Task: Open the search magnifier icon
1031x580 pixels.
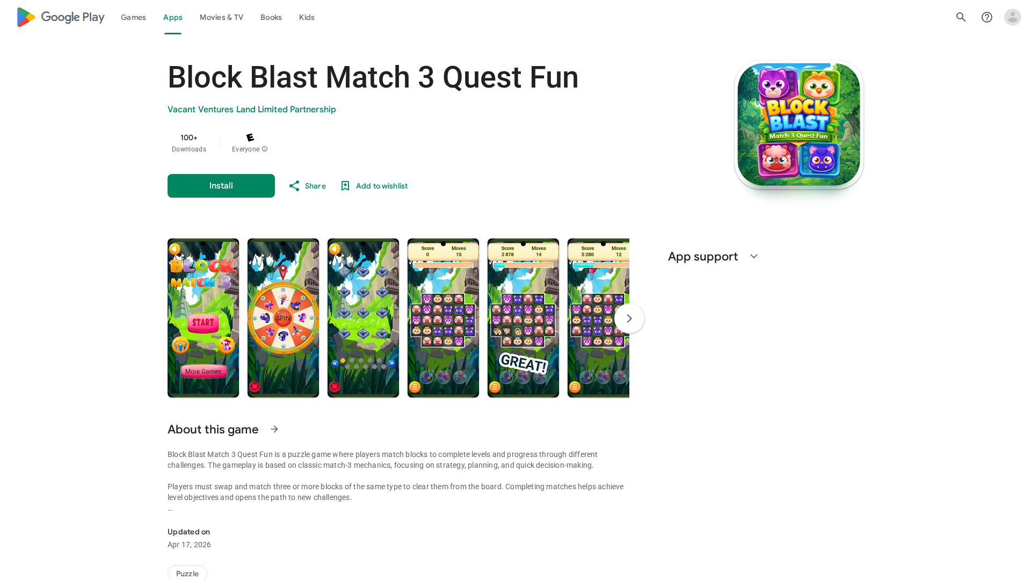Action: tap(961, 17)
